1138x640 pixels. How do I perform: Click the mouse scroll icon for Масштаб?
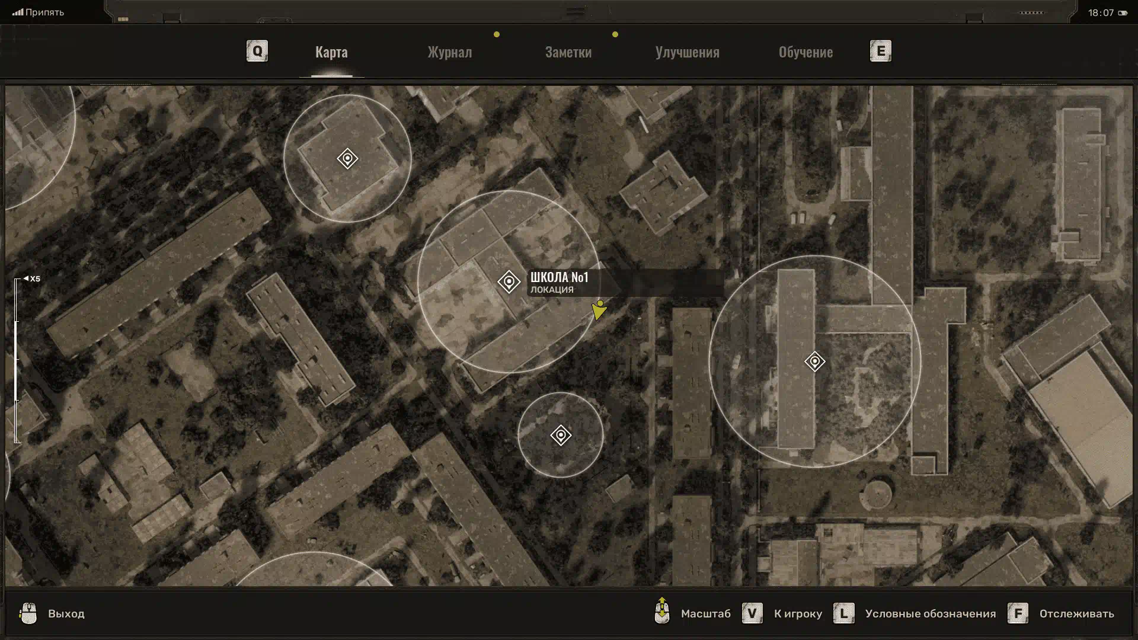click(662, 611)
